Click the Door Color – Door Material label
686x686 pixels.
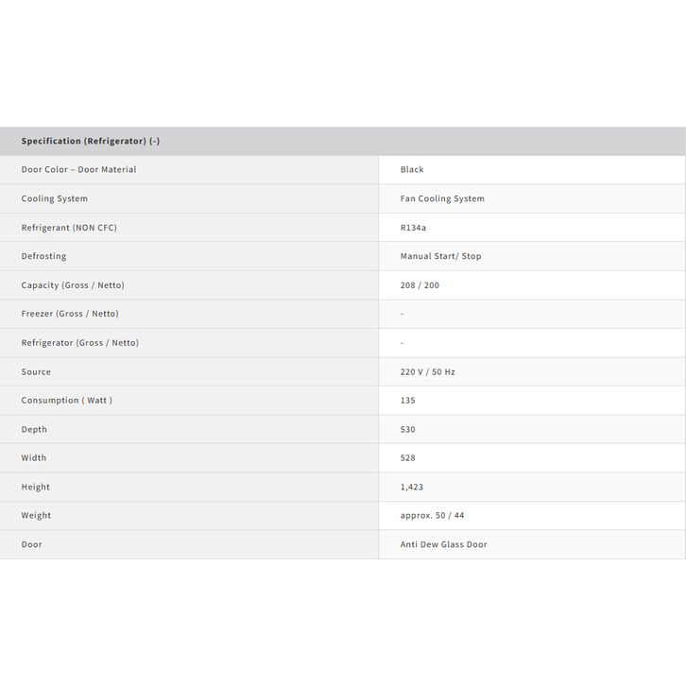[78, 170]
